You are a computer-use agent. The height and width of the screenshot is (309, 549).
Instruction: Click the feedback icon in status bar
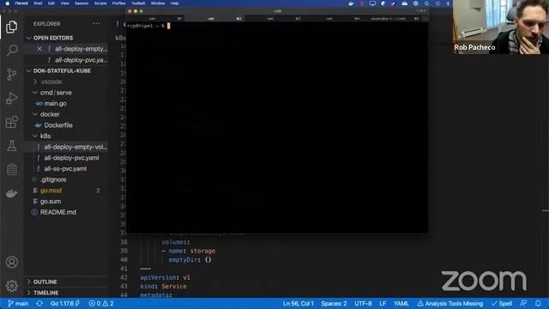pos(523,303)
